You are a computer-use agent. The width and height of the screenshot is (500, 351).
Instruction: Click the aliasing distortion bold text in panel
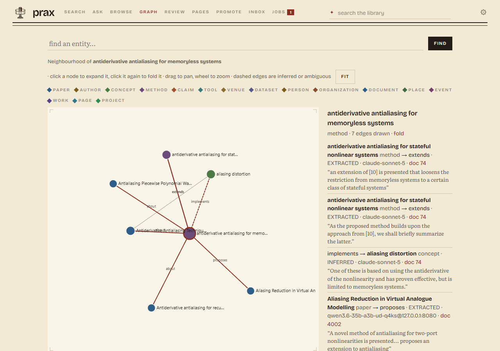click(x=391, y=253)
